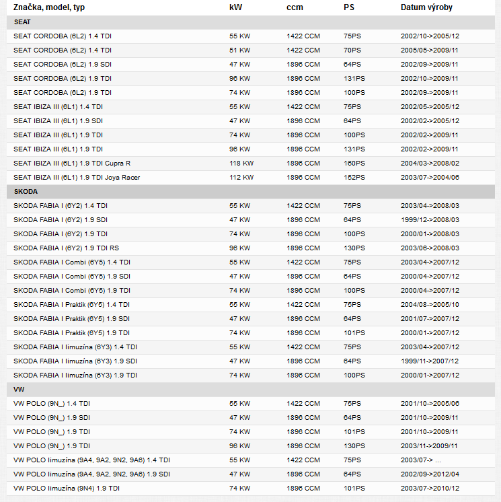Click 'VW POLO limuzína (9A4, 9A2, 9N2, 9A6) 1.4 TDI'
The height and width of the screenshot is (502, 501).
[x=92, y=460]
